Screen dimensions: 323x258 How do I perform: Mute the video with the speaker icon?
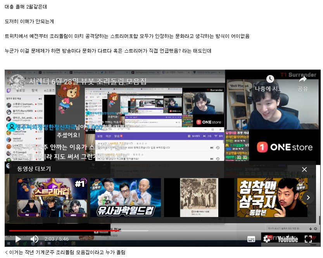[x=34, y=239]
